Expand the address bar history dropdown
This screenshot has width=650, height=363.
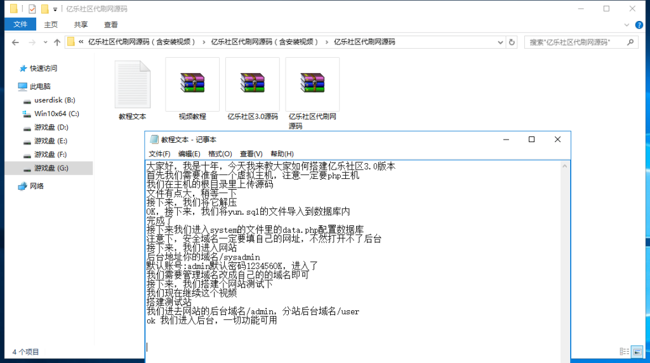(x=500, y=43)
